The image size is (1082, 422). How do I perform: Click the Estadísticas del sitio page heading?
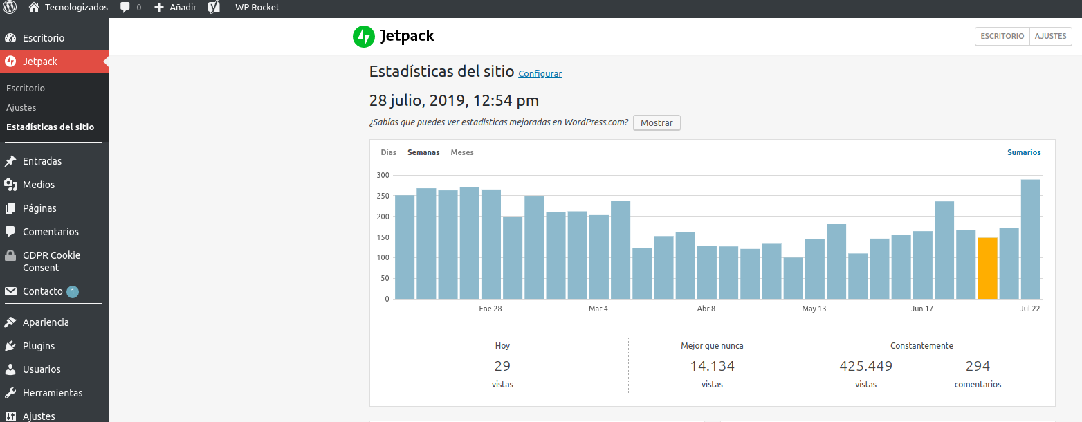click(442, 71)
